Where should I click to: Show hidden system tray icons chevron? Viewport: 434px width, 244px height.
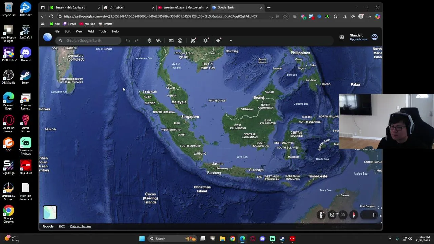(390, 239)
